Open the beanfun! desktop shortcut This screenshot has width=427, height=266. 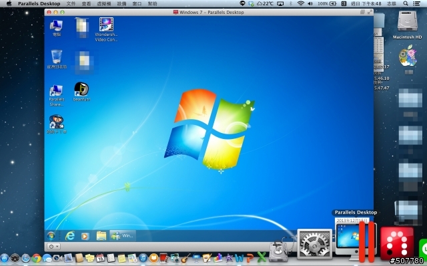[x=81, y=92]
